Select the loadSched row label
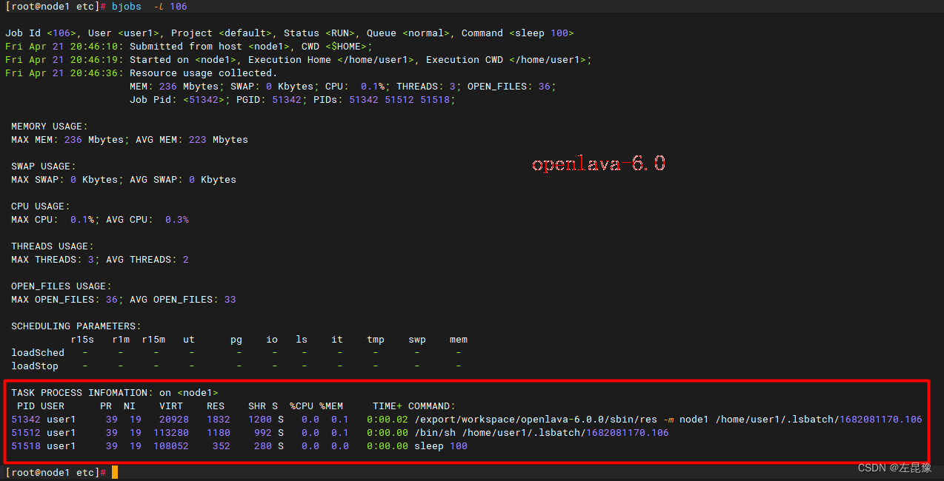The height and width of the screenshot is (481, 944). [x=37, y=352]
